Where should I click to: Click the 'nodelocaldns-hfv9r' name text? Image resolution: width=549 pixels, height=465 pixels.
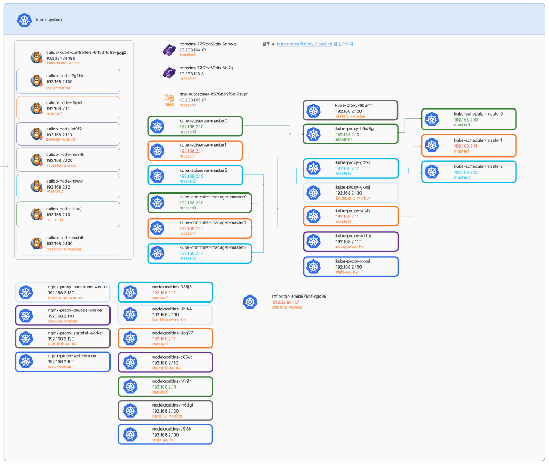click(171, 381)
